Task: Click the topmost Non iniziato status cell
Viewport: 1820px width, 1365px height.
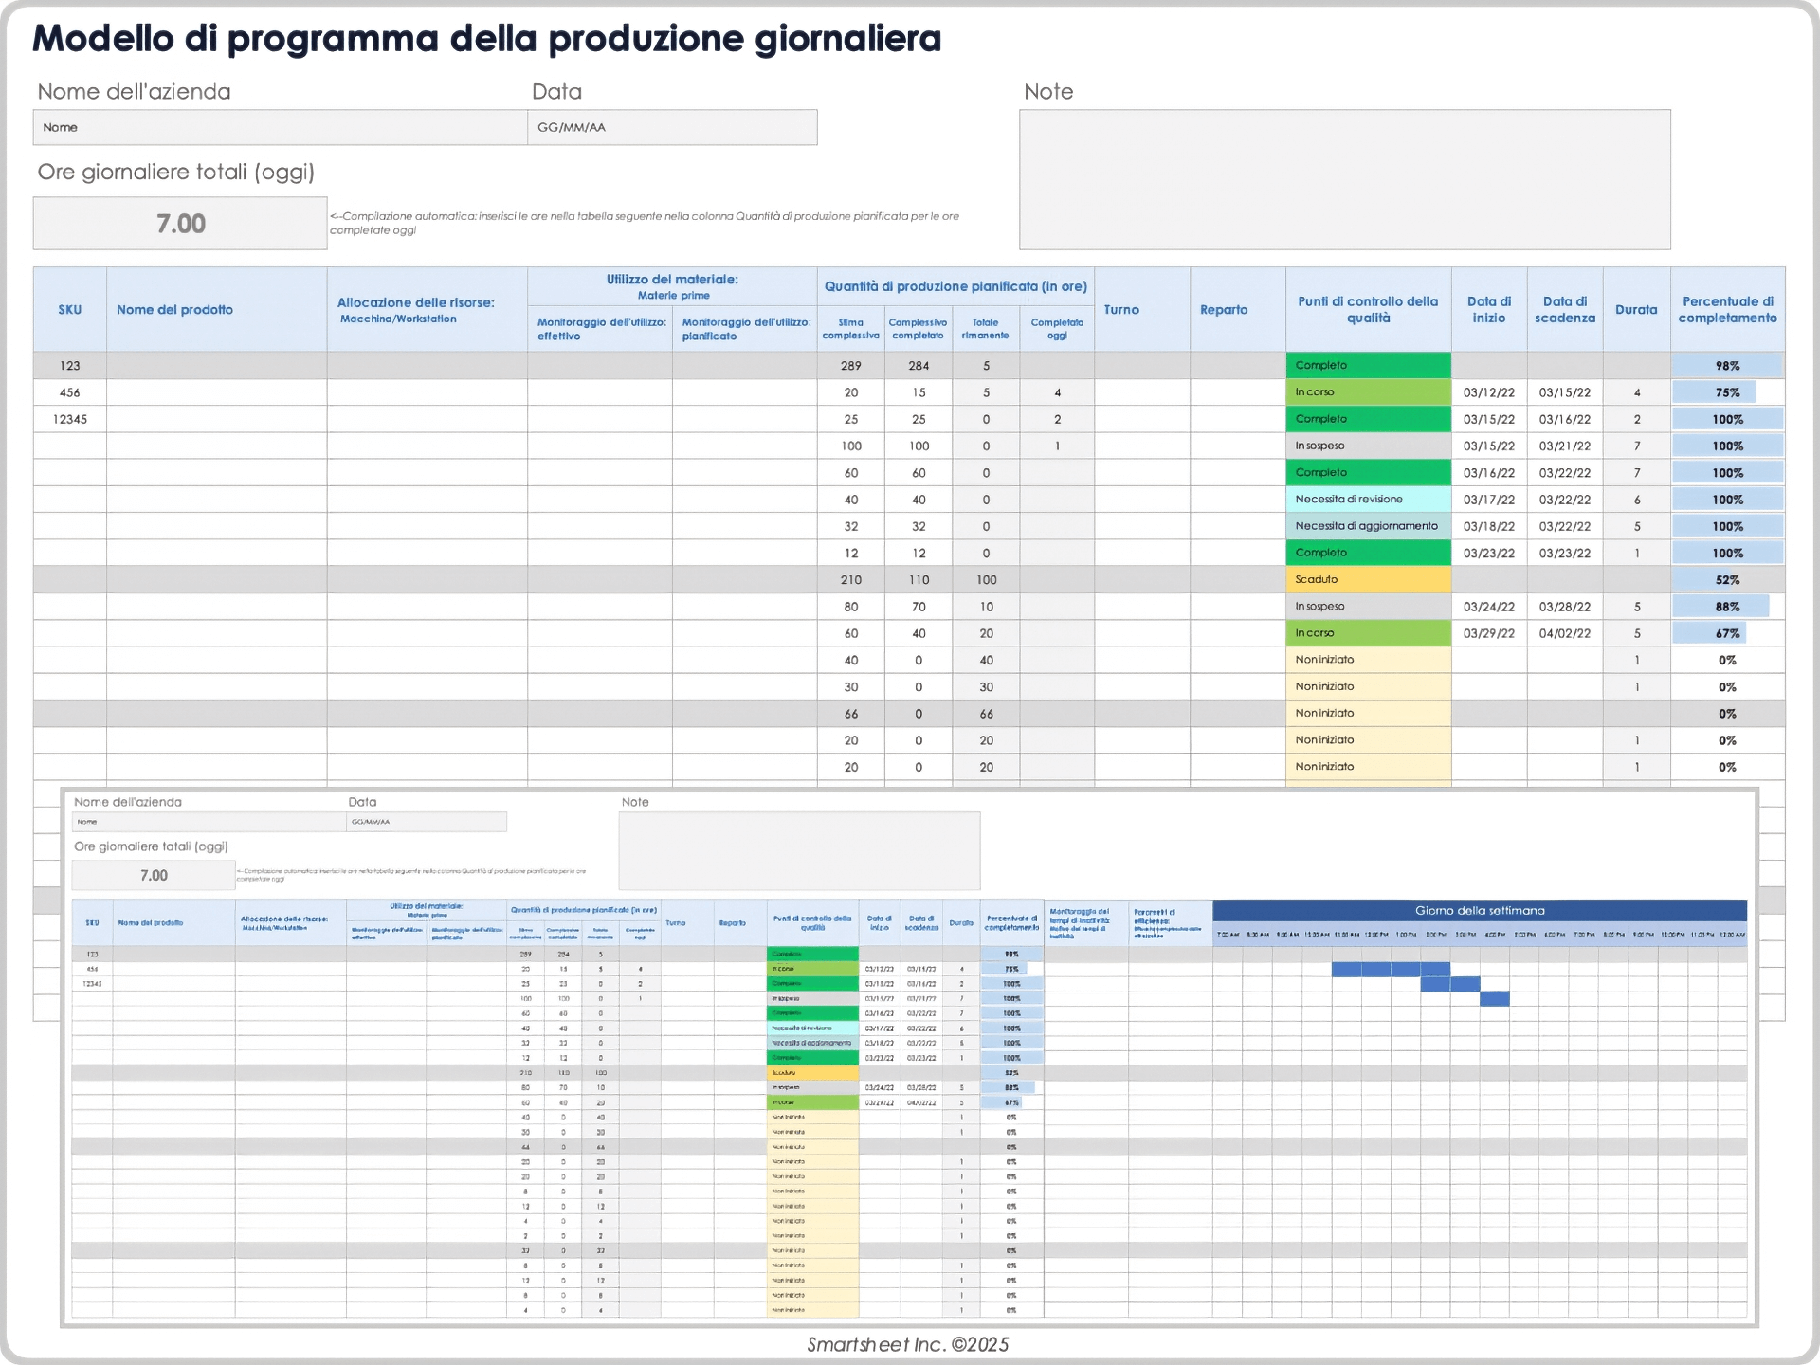Action: point(1368,659)
